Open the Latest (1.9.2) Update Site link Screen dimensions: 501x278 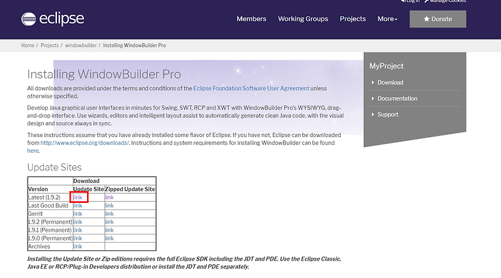coord(78,197)
